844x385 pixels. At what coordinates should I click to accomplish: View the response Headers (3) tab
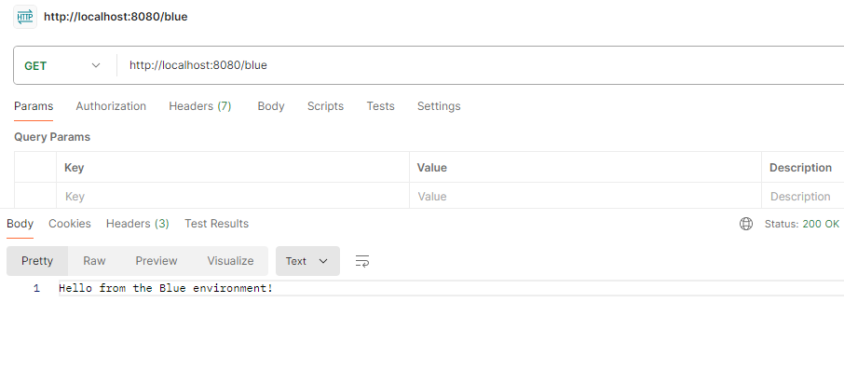point(138,224)
